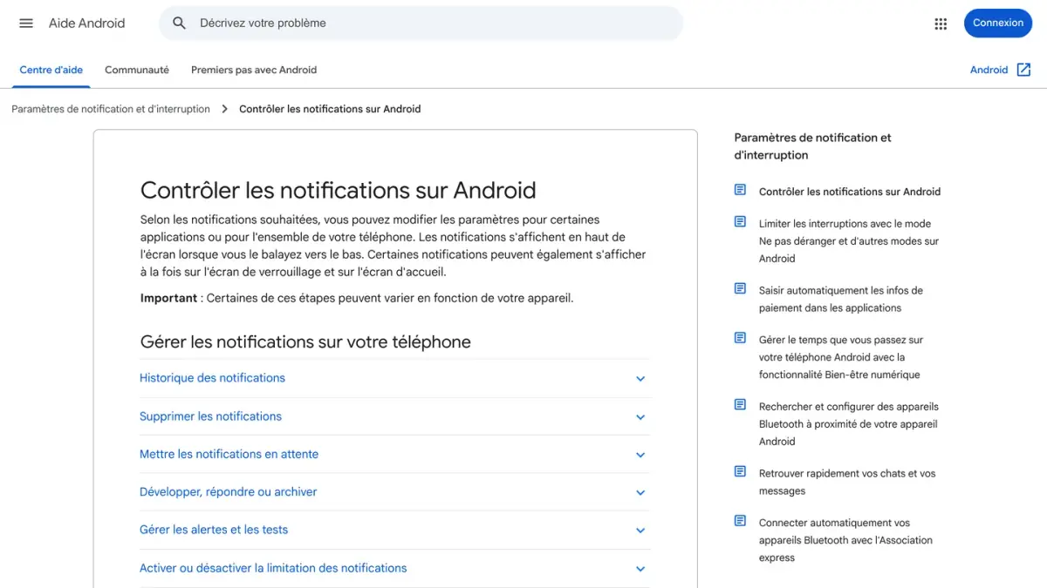1047x588 pixels.
Task: Expand Gérer les alertes et les tests chevron
Action: (x=640, y=531)
